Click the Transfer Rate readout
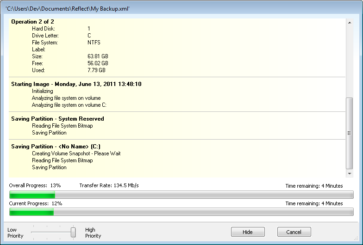 109,186
